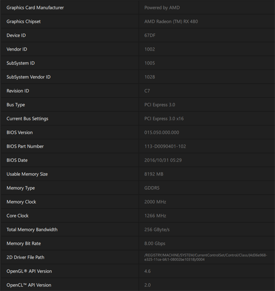
Task: Click the BIOS Date value
Action: (x=163, y=160)
